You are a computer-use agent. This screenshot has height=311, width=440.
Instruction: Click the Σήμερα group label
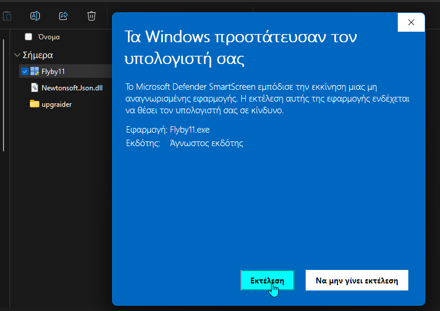(38, 55)
